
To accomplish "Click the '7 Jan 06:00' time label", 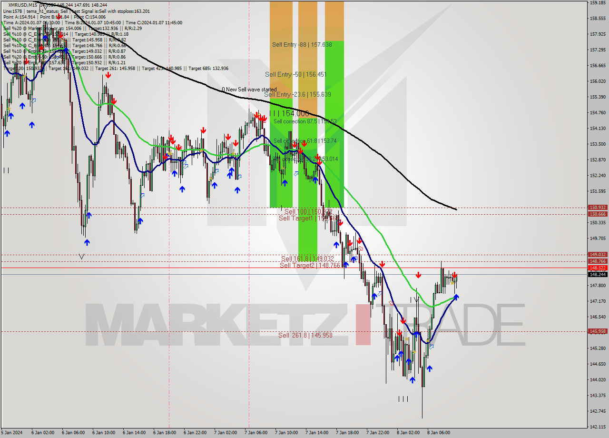I will click(256, 433).
